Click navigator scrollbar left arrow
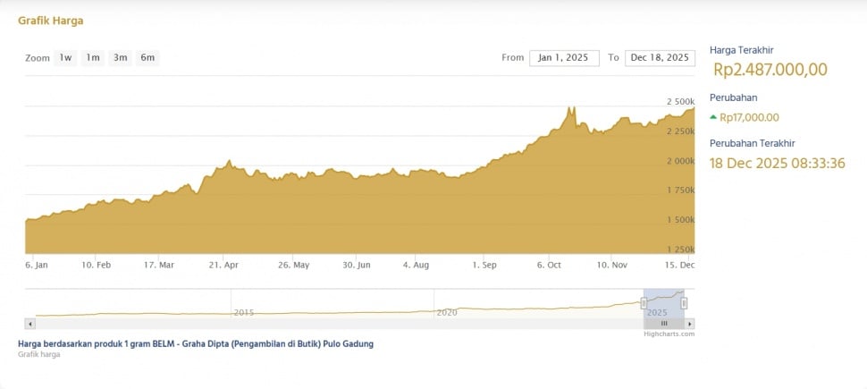Image resolution: width=867 pixels, height=389 pixels. [x=30, y=323]
